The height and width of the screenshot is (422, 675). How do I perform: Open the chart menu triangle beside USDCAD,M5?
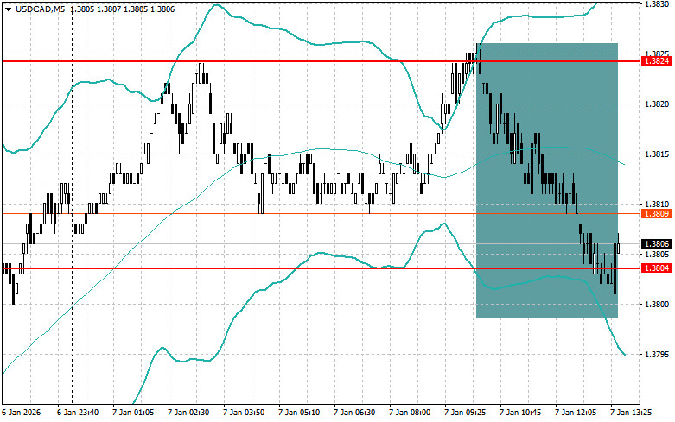8,9
